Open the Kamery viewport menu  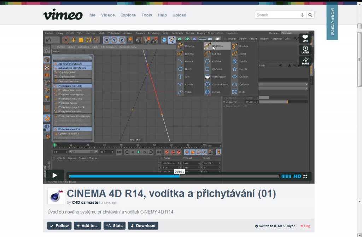pyautogui.click(x=71, y=47)
